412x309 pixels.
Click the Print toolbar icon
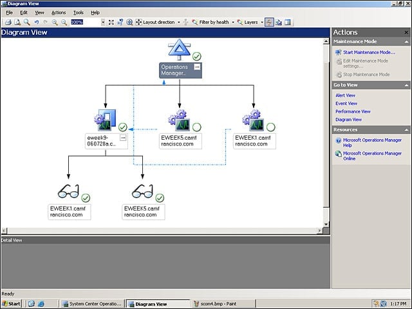tap(8, 23)
